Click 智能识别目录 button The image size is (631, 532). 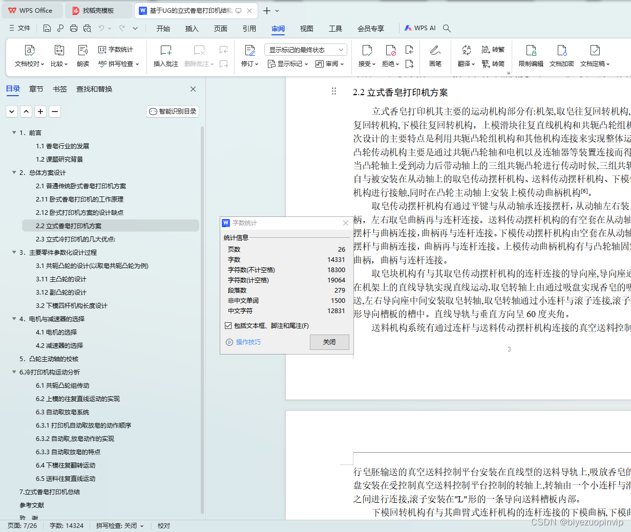coord(173,111)
